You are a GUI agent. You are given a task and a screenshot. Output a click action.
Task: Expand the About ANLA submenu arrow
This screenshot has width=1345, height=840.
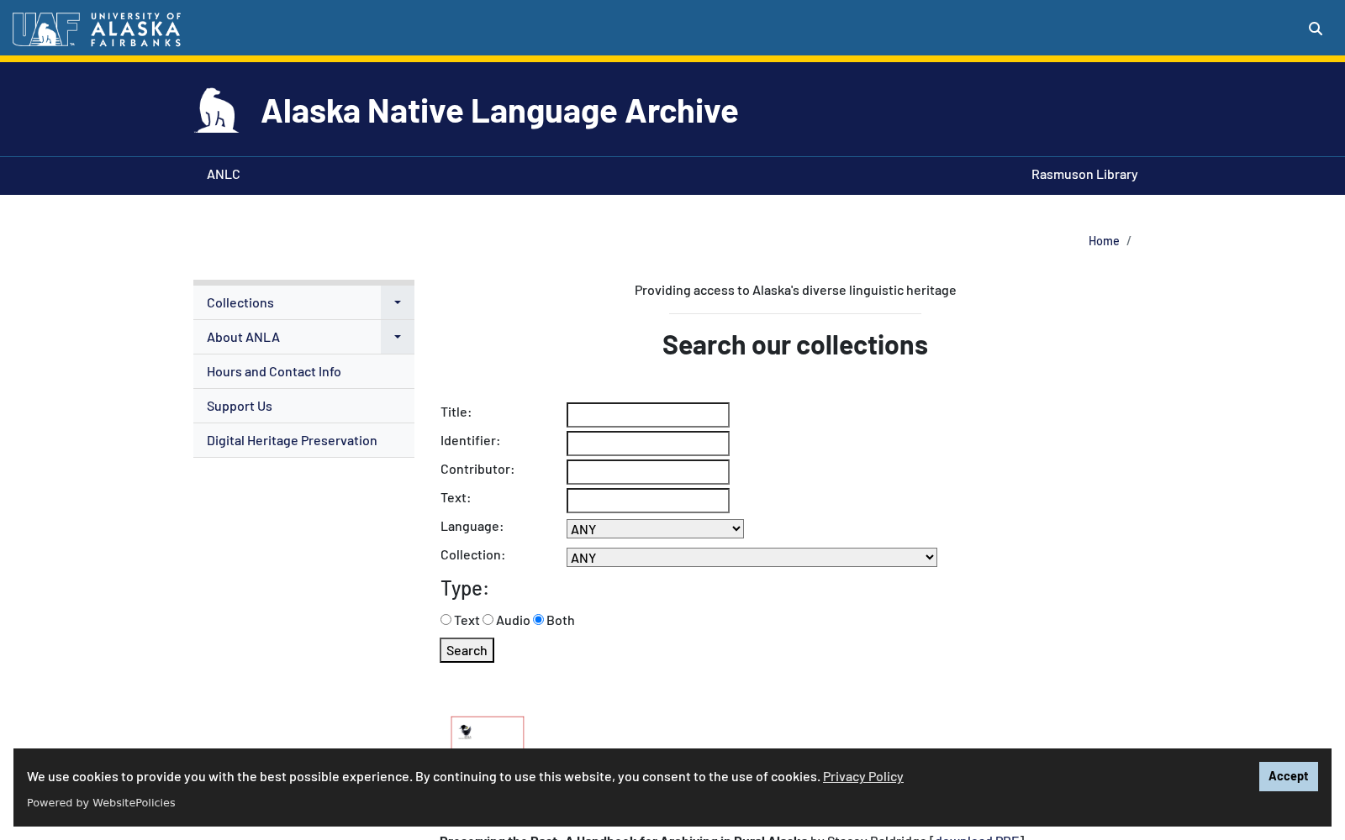398,337
